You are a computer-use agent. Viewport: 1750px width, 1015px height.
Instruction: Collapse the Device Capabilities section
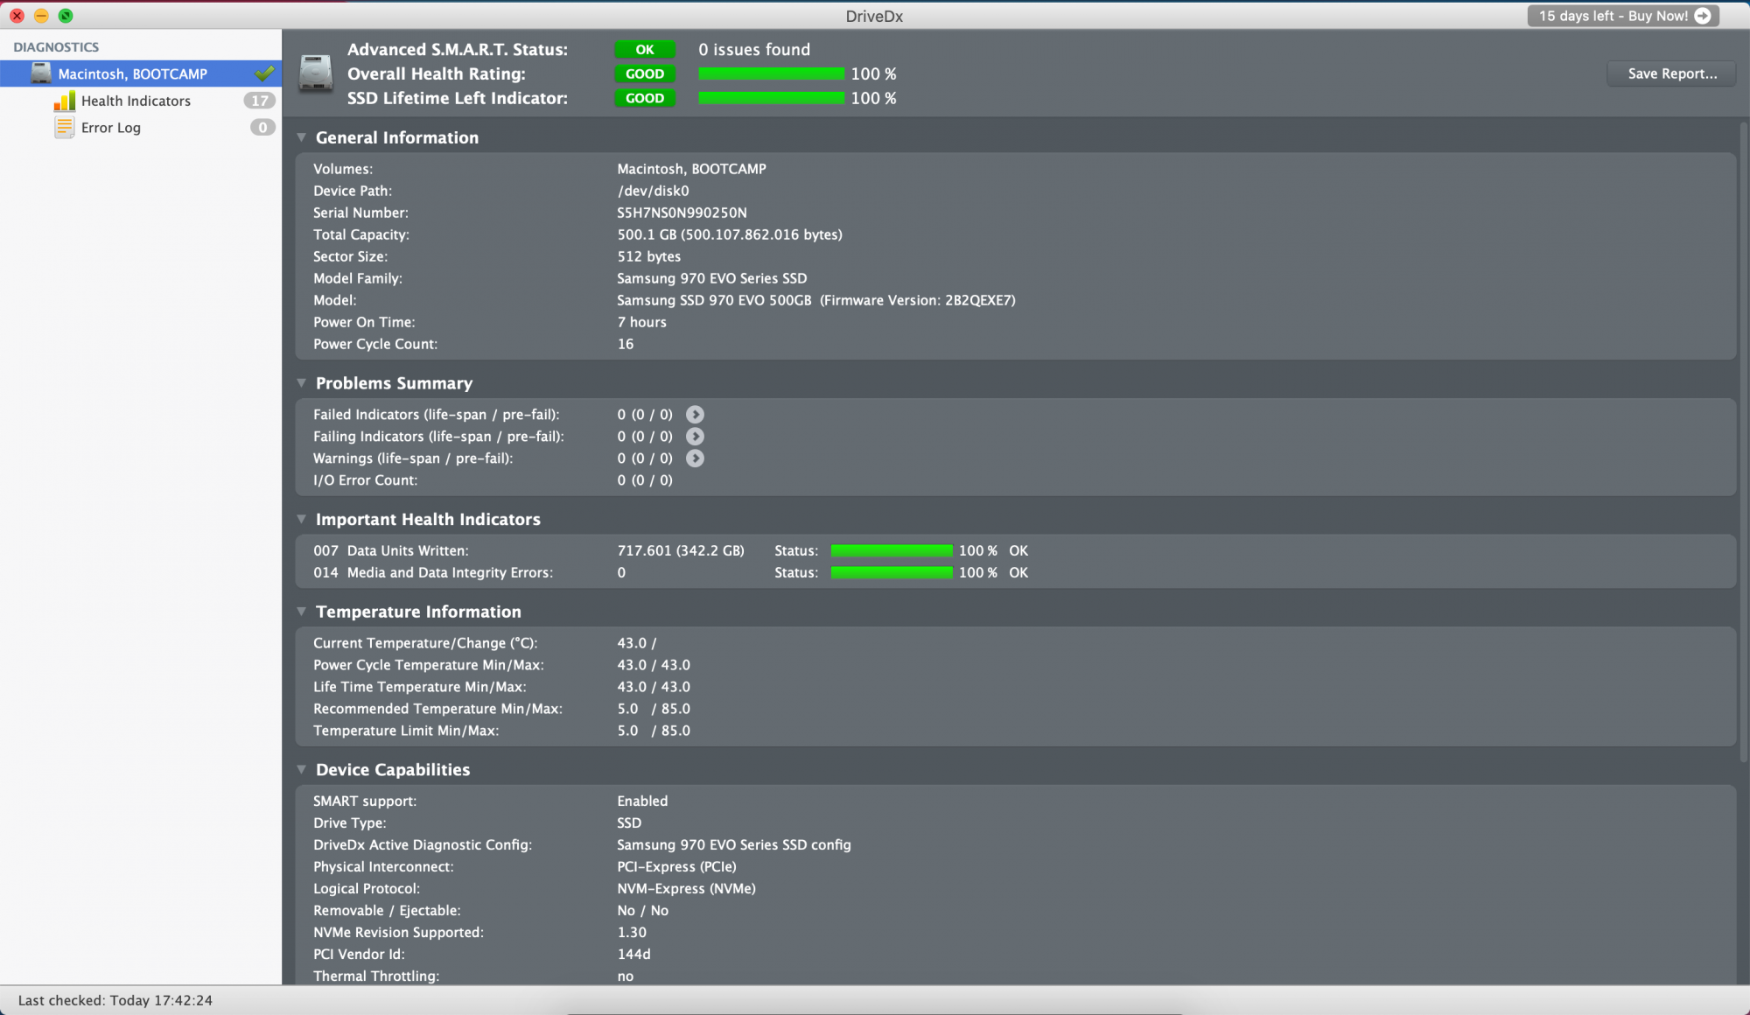click(302, 770)
